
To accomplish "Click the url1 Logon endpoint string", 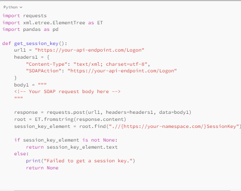I will coord(89,50).
